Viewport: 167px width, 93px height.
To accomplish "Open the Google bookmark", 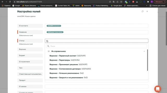I will (x=16, y=6).
